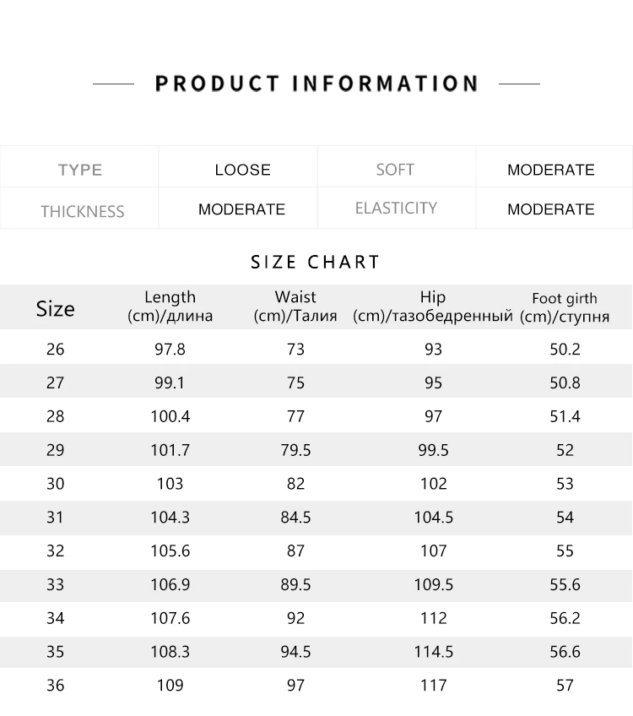
Task: Select size 30 row label
Action: tap(55, 484)
